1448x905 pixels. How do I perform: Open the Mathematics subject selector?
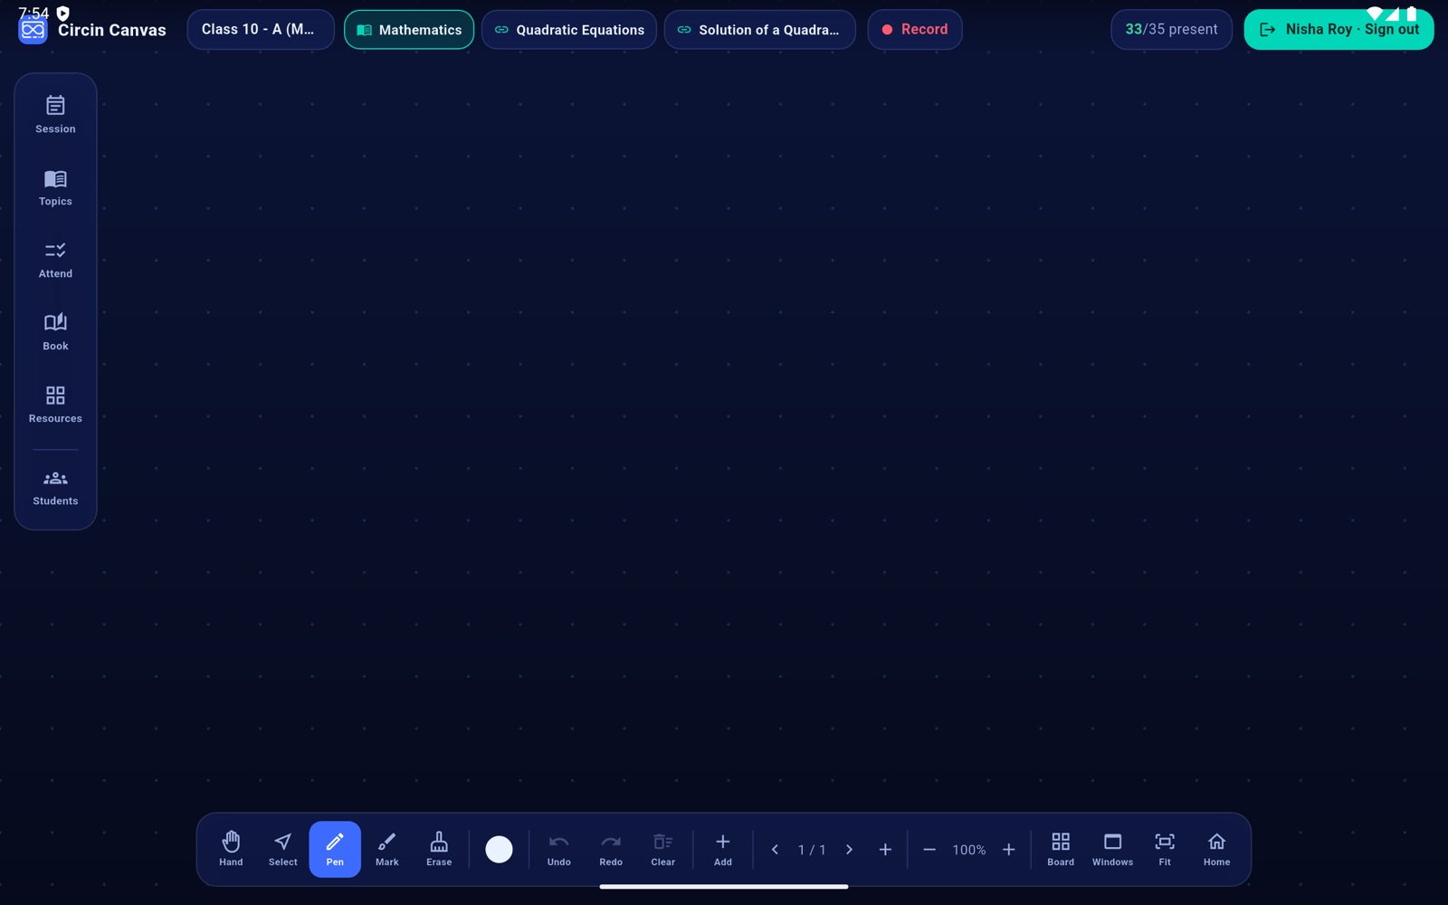[x=409, y=29]
